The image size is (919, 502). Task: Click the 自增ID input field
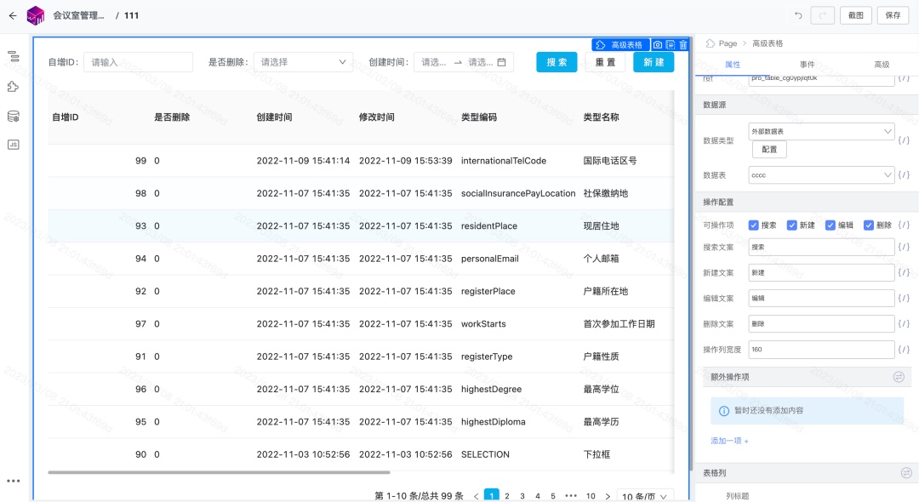pyautogui.click(x=139, y=62)
